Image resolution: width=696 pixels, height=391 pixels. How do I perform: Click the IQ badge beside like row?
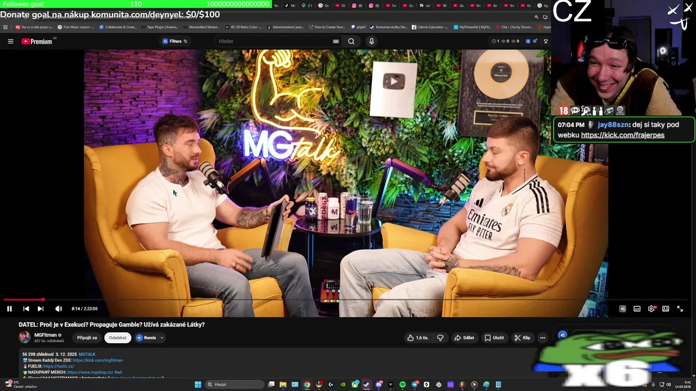click(563, 335)
